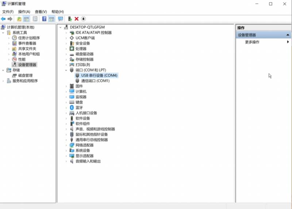The height and width of the screenshot is (209, 292).
Task: Collapse the DESKTOP-QTLGFGM root node
Action: point(60,27)
